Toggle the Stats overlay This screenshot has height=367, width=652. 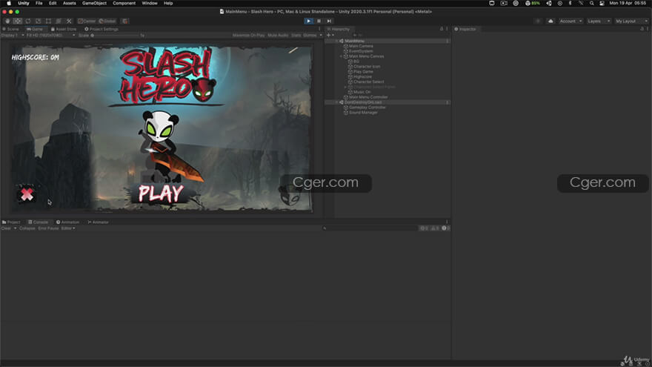[x=296, y=36]
